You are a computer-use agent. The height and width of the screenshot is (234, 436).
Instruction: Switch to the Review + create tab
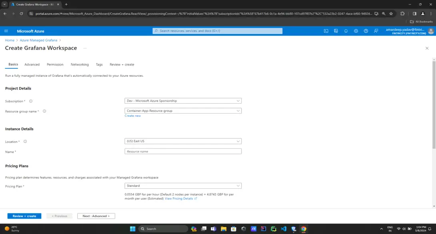122,64
